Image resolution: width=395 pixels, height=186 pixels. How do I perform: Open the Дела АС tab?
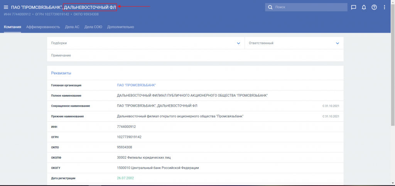click(72, 27)
